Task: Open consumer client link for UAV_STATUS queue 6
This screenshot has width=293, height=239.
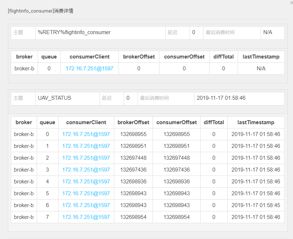Action: tap(86, 205)
